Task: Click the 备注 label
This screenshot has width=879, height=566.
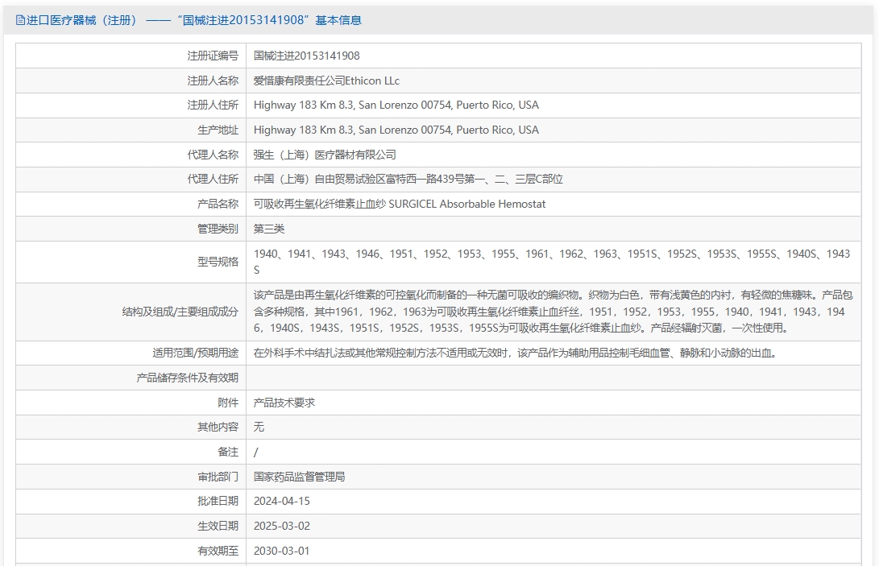Action: click(228, 452)
